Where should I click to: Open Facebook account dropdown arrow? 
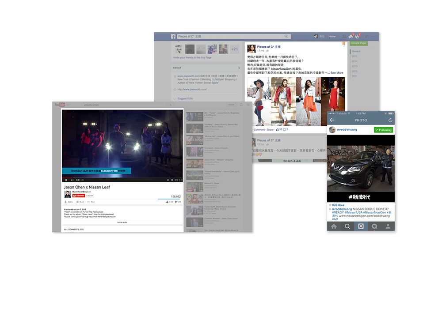tap(372, 36)
